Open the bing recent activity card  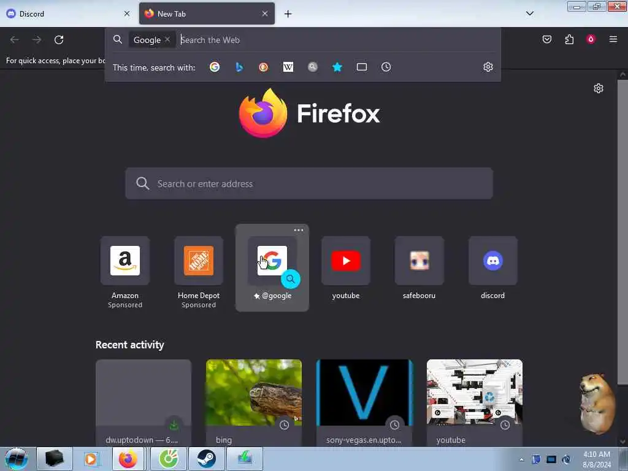[x=254, y=403]
